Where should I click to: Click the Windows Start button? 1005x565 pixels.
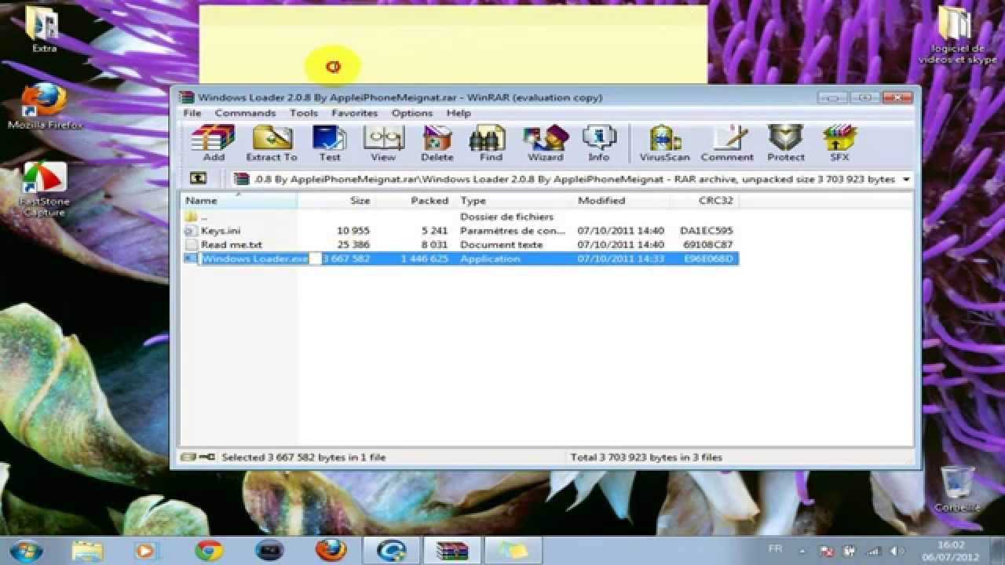[27, 550]
